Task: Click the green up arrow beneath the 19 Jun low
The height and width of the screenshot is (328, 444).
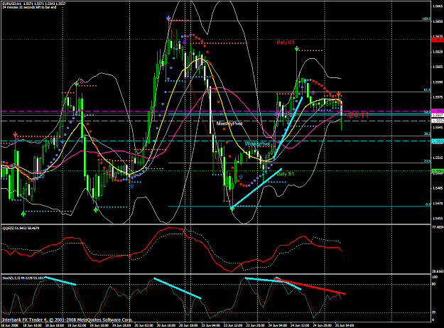Action: click(96, 209)
